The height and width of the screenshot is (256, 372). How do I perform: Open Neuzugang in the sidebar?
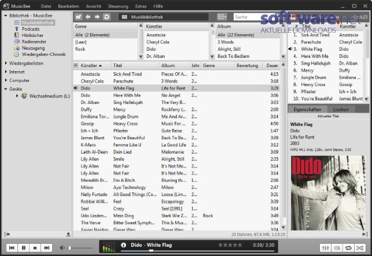click(x=33, y=48)
